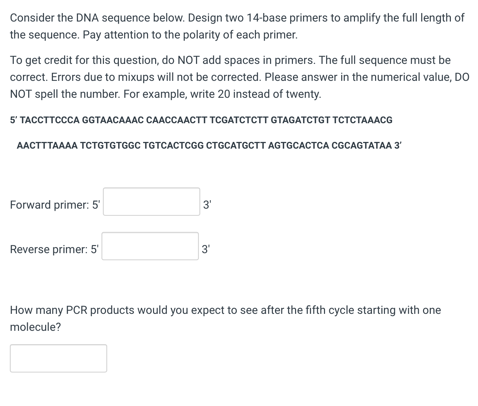Screen dimensions: 478x406
Task: Click the Forward primer input field
Action: pyautogui.click(x=151, y=202)
